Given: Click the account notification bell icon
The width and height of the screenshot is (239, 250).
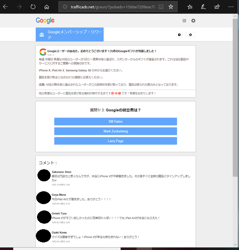Looking at the screenshot, I should 193,21.
